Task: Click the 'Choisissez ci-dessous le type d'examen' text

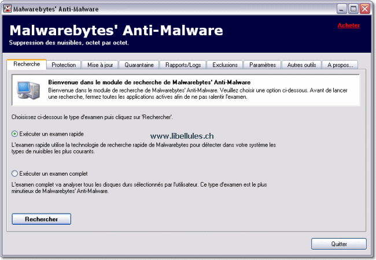Action: coord(92,117)
